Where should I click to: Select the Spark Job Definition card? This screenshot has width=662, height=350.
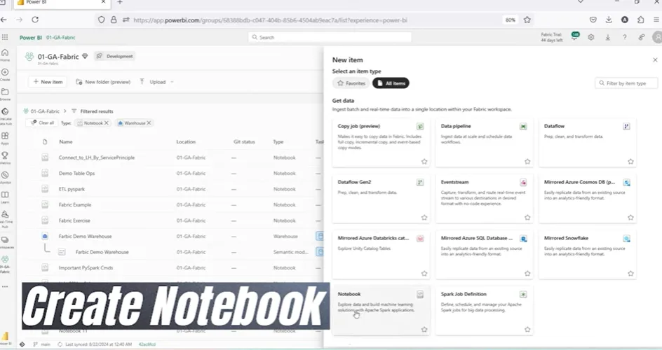click(x=485, y=310)
